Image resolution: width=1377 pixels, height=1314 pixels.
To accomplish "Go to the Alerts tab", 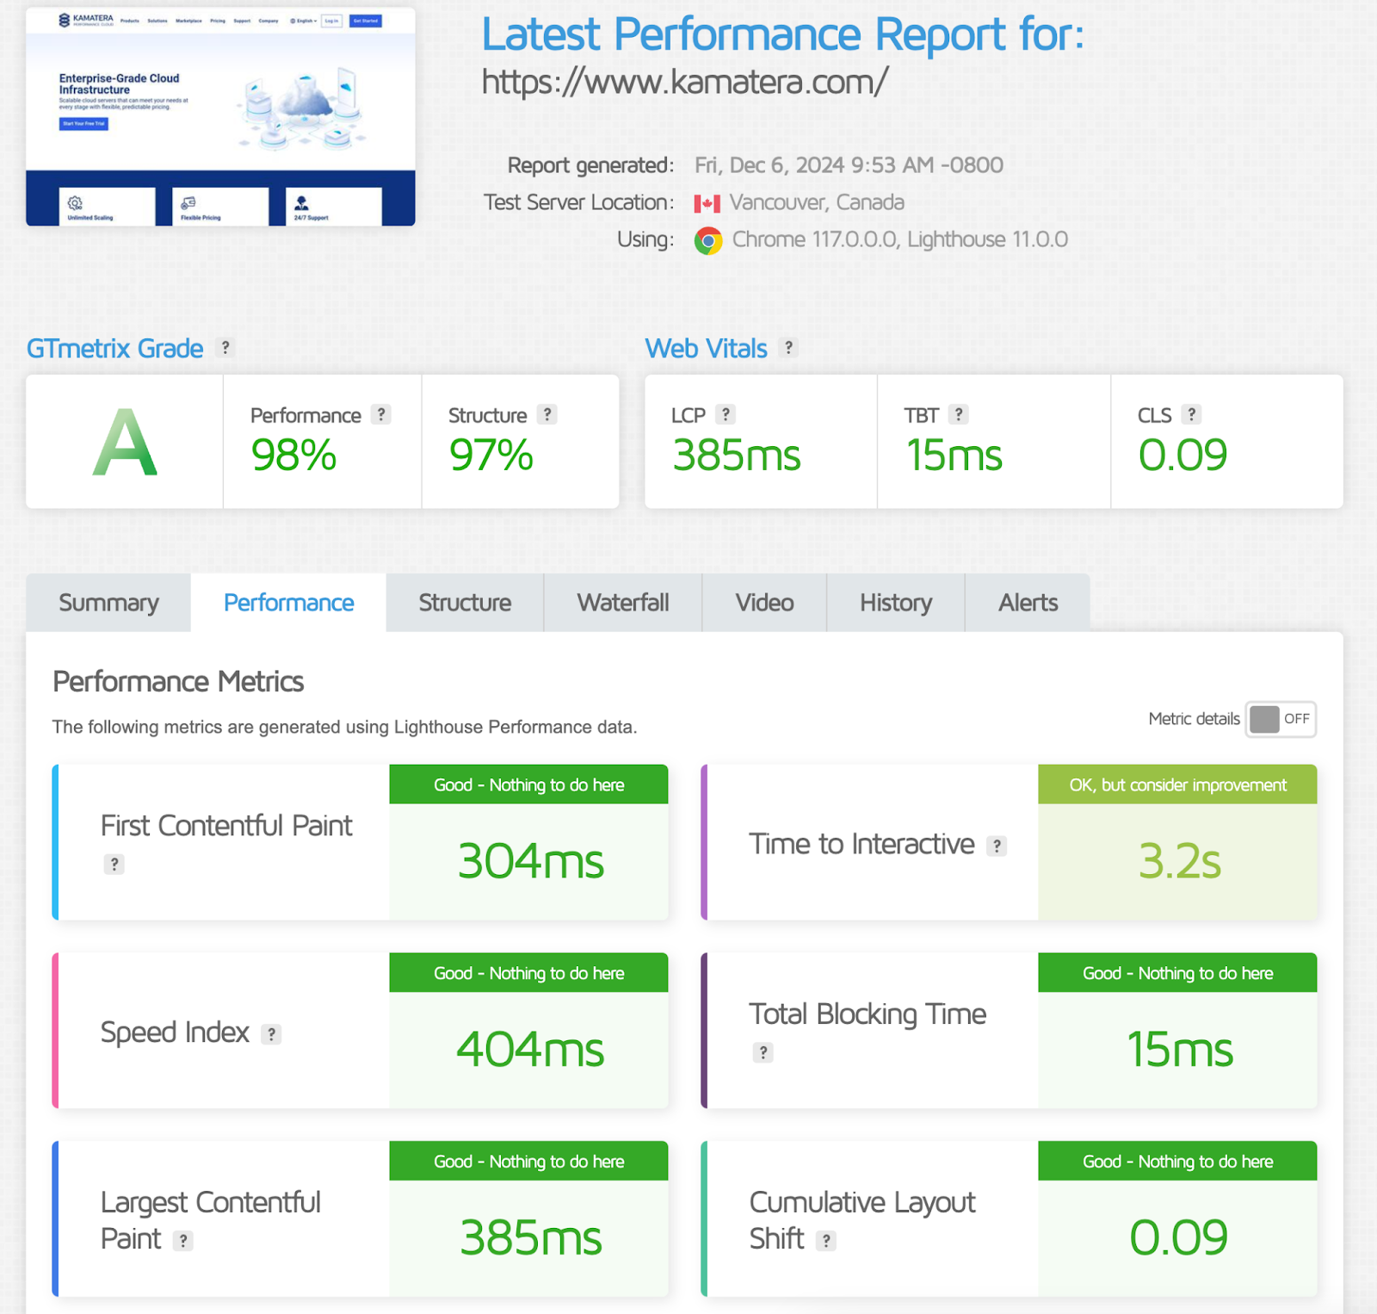I will tap(1028, 603).
